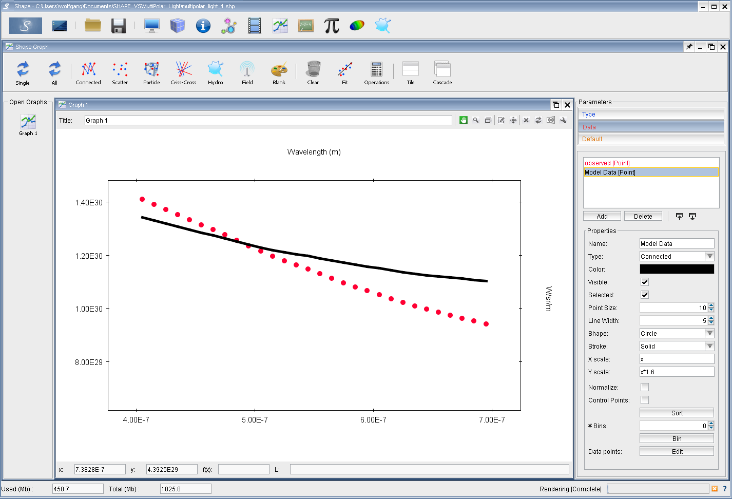The image size is (732, 499).
Task: Click the Y scale field with x*1.6
Action: (677, 372)
